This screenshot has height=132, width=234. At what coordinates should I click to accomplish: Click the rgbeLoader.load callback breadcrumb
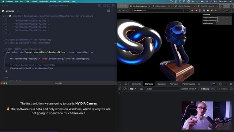point(59,16)
